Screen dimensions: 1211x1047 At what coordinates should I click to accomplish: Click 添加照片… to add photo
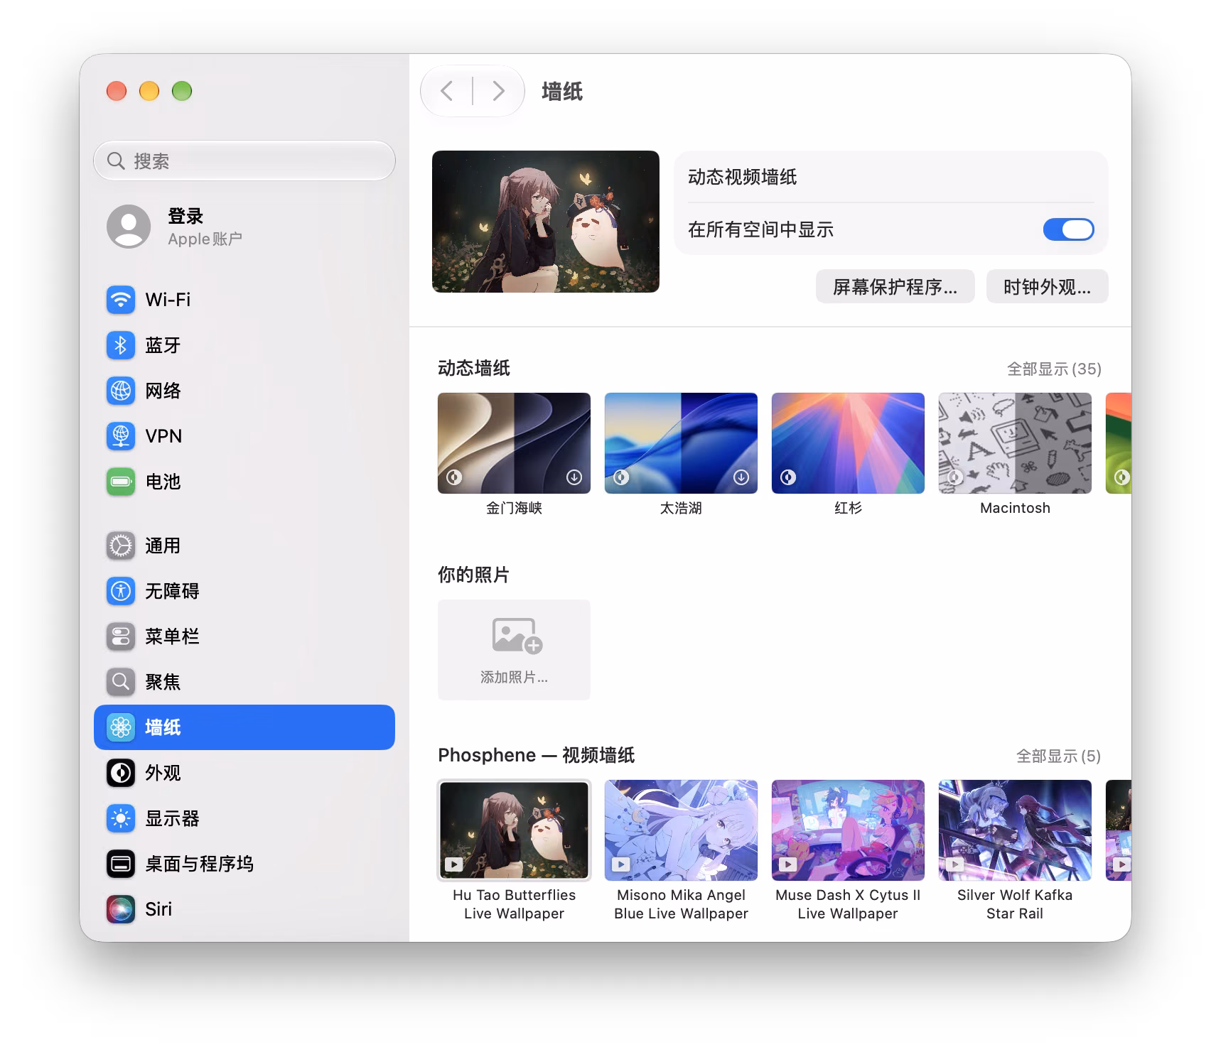tap(514, 650)
